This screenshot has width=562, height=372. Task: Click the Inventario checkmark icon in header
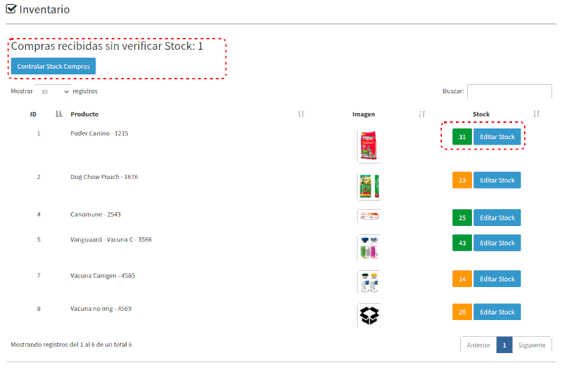tap(11, 10)
